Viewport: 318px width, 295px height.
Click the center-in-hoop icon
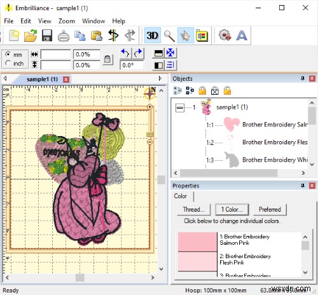pyautogui.click(x=170, y=53)
